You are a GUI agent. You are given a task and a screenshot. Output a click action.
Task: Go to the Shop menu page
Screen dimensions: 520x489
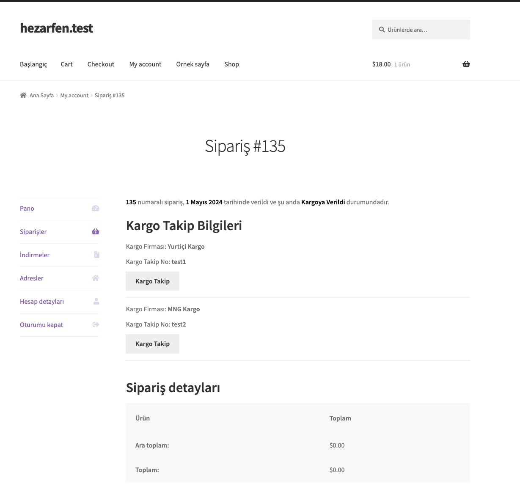point(231,64)
